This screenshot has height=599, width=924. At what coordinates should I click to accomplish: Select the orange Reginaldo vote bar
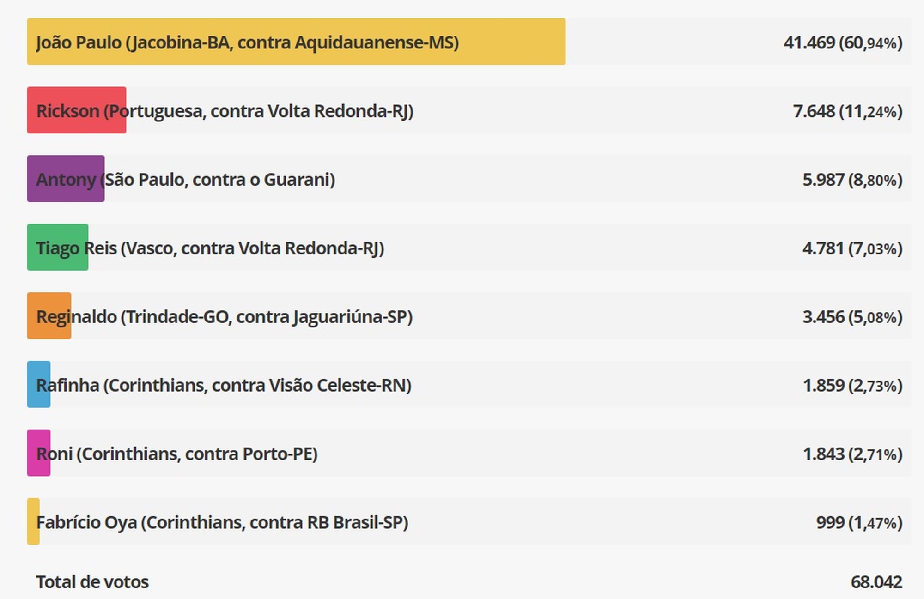pyautogui.click(x=49, y=316)
